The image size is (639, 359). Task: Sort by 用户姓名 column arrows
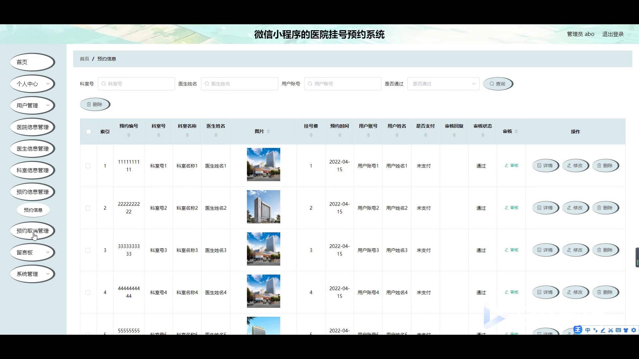[x=397, y=135]
